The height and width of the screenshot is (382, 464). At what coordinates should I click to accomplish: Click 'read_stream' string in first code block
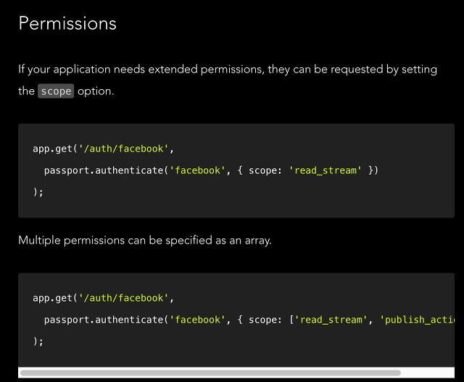click(x=326, y=170)
